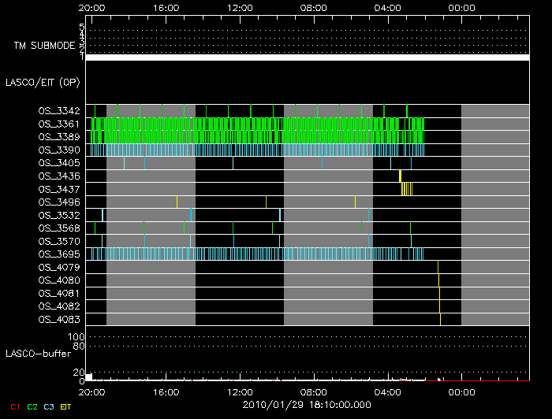Click the yellow marker in OS_3436 row
552x419 pixels.
(x=401, y=176)
